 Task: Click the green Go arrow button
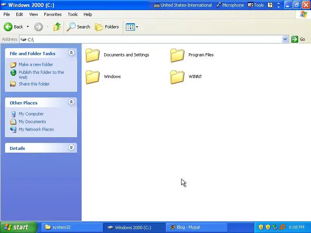click(x=295, y=39)
